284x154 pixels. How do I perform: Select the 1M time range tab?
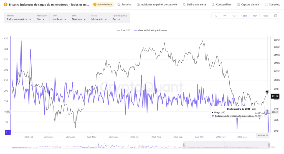pos(234,16)
